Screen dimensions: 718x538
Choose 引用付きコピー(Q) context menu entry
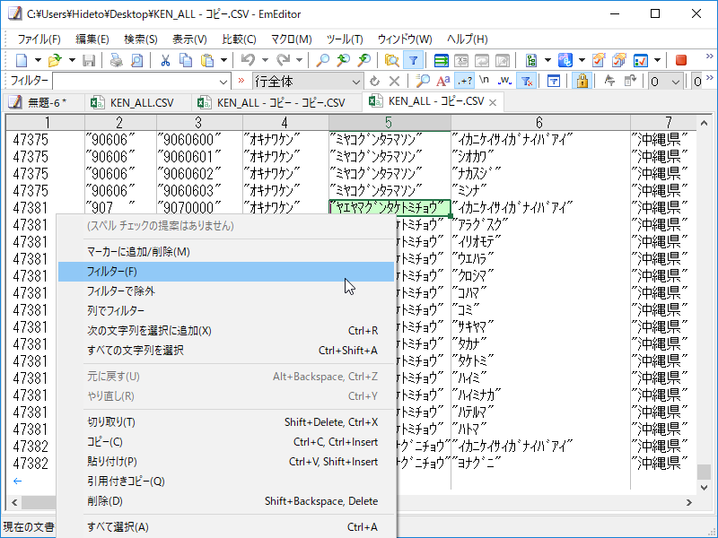pyautogui.click(x=226, y=482)
